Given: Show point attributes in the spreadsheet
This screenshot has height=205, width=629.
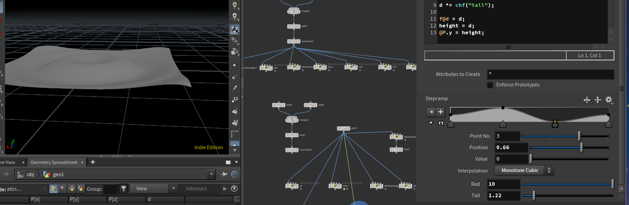Looking at the screenshot, I should pos(53,189).
